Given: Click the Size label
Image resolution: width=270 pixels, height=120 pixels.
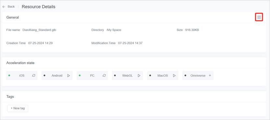Looking at the screenshot, I should tap(179, 30).
